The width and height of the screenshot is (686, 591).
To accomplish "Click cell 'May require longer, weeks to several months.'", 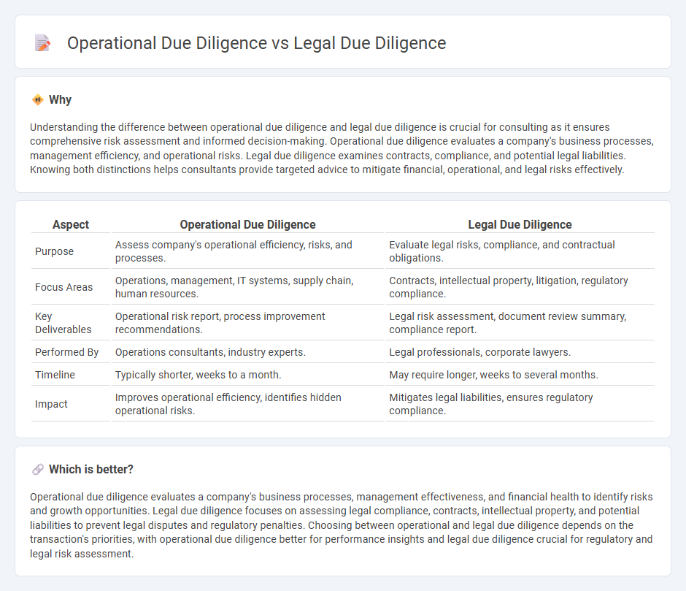I will pos(520,375).
